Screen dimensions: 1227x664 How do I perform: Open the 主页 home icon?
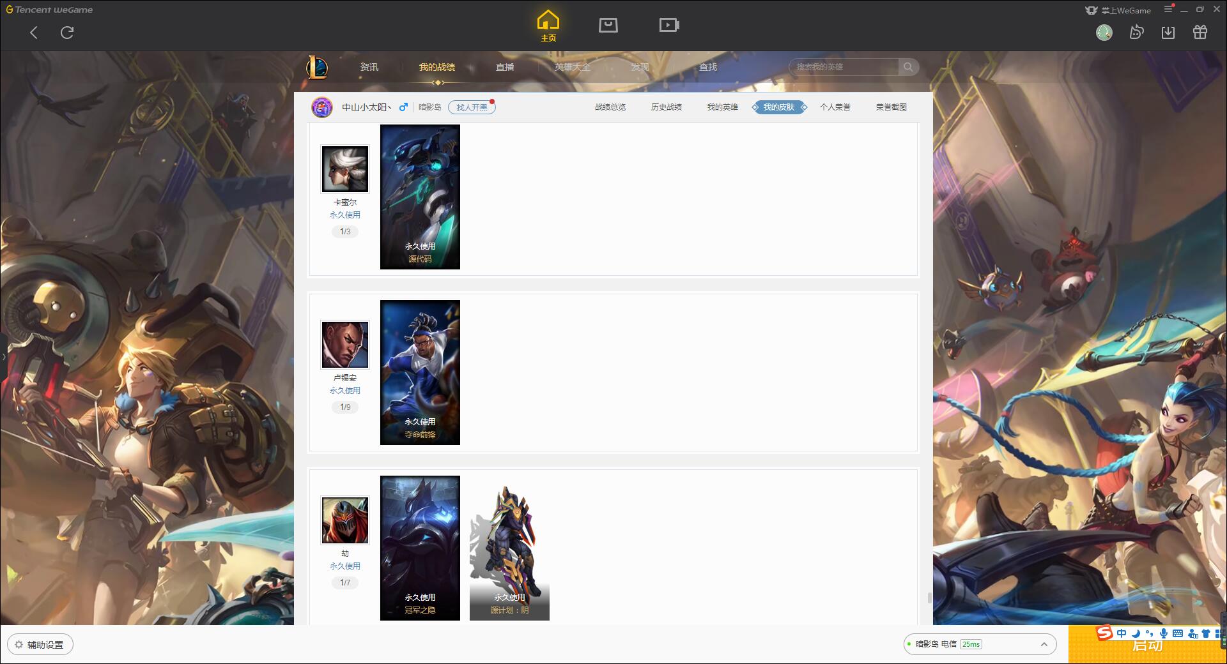(x=548, y=26)
